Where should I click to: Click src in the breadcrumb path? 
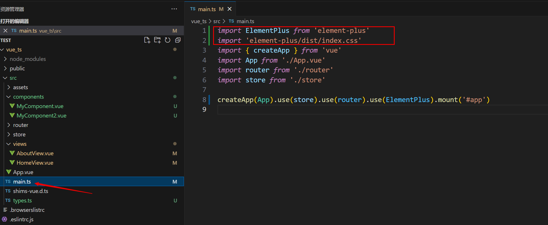point(217,21)
